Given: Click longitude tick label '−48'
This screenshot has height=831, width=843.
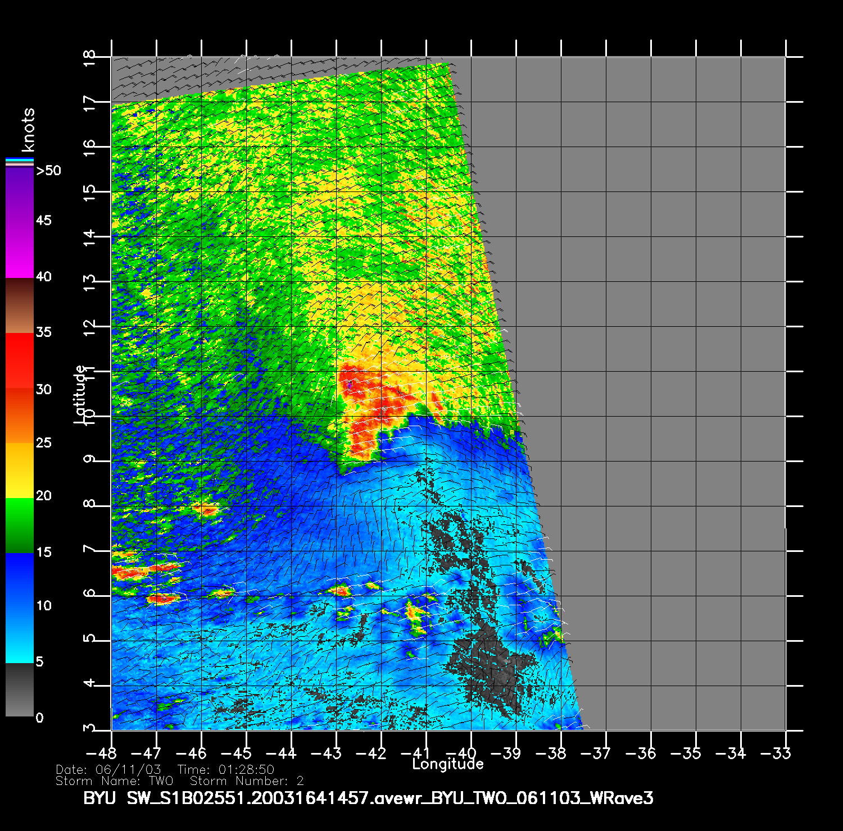Looking at the screenshot, I should pos(101,753).
